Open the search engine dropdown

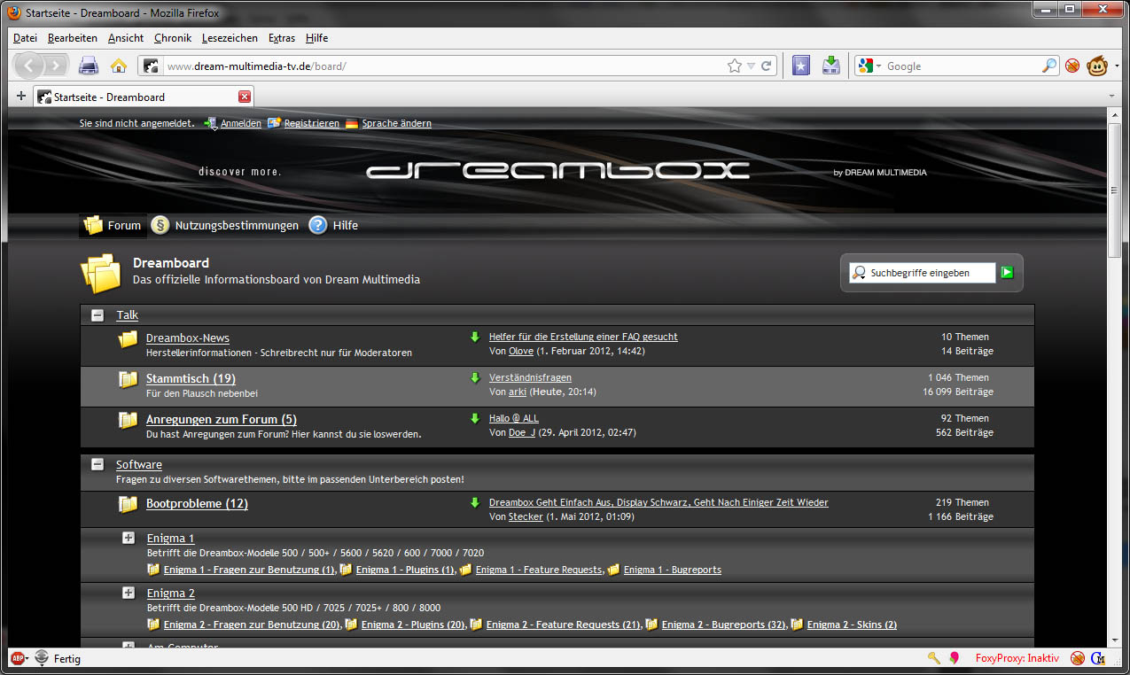pyautogui.click(x=869, y=66)
